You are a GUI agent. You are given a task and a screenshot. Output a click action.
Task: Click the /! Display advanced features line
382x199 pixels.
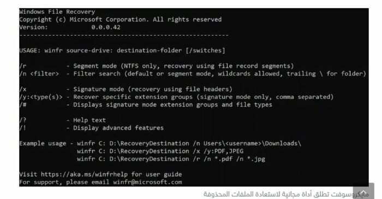click(92, 128)
